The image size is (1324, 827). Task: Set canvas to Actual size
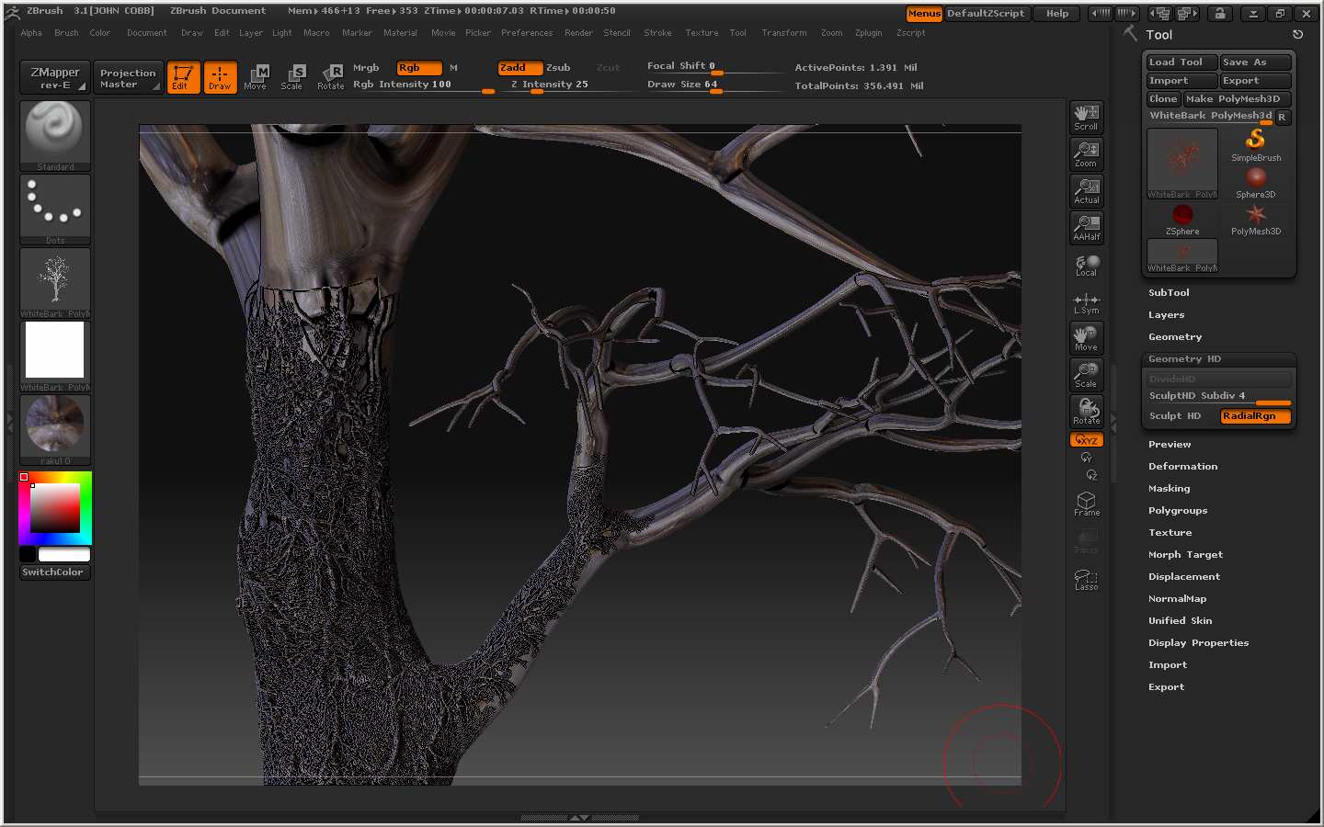[1087, 191]
